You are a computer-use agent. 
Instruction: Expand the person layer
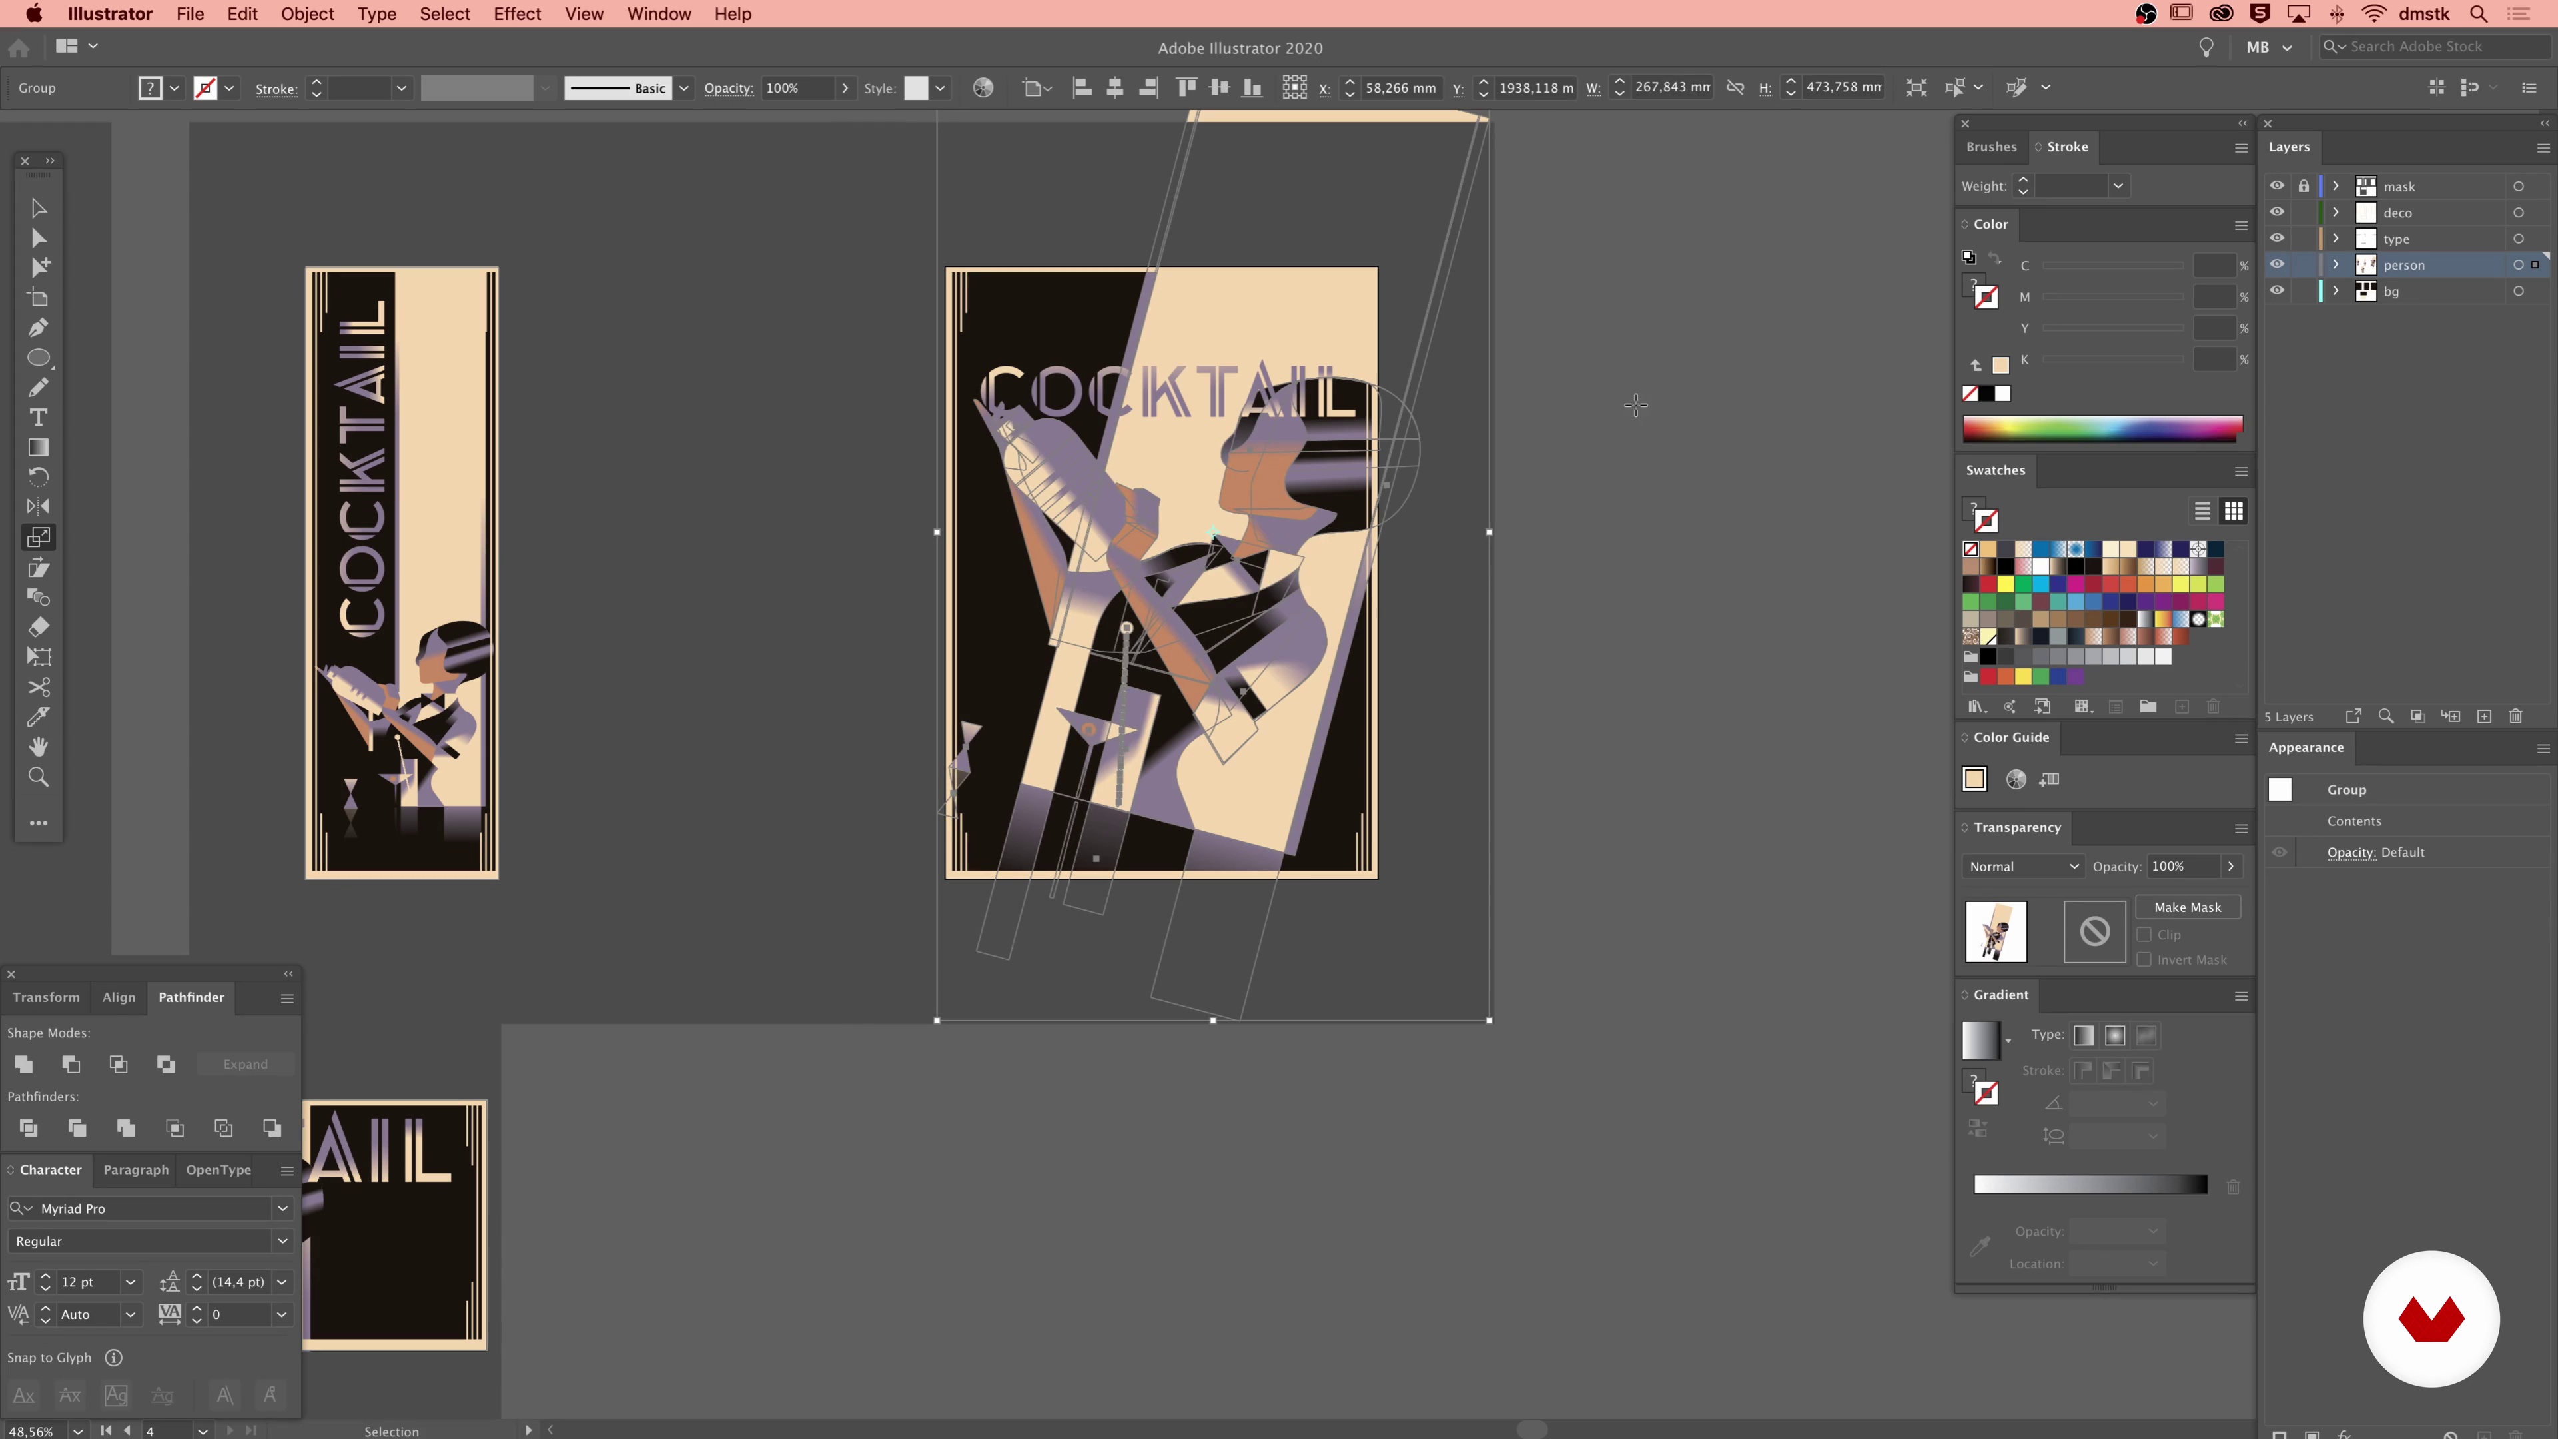pyautogui.click(x=2336, y=264)
